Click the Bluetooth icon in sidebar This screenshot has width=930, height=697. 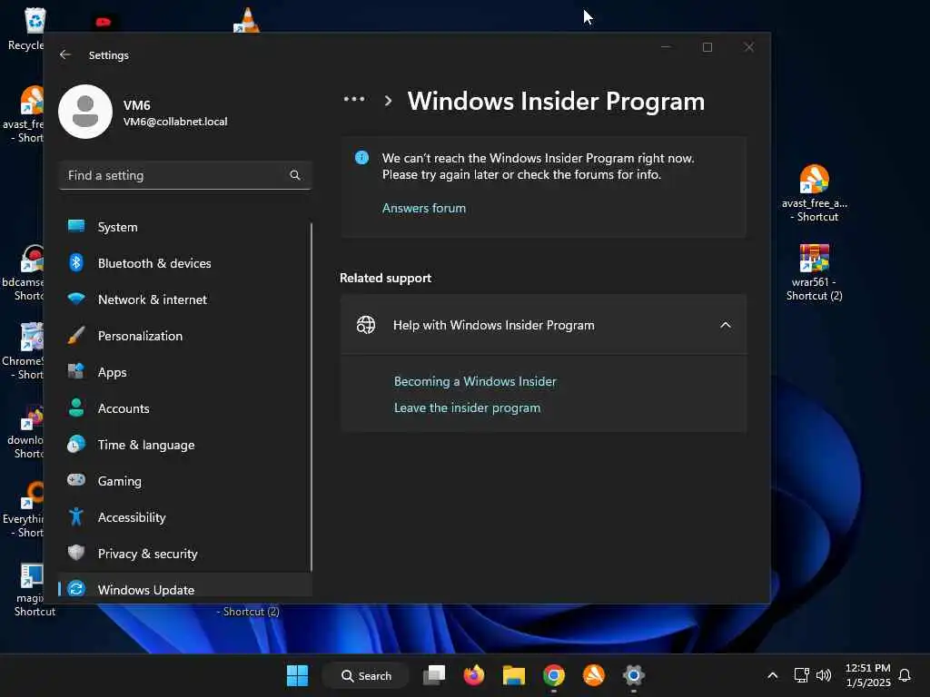76,262
